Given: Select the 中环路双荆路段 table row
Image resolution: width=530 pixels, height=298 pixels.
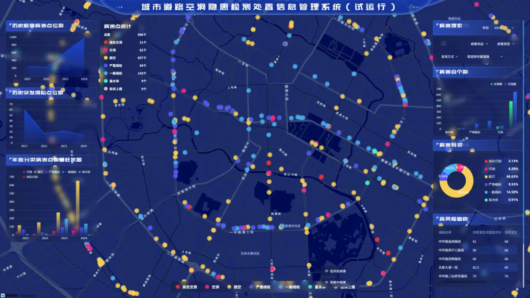Looking at the screenshot, I should 477,259.
